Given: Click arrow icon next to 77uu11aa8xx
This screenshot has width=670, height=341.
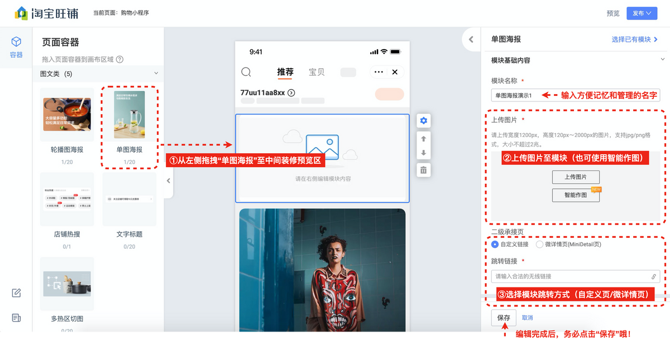Looking at the screenshot, I should click(x=291, y=92).
